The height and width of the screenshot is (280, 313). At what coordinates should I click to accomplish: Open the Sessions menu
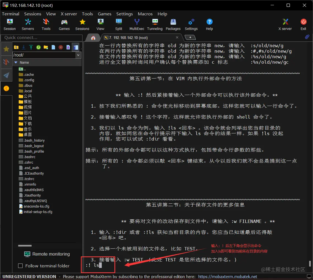tap(33, 14)
